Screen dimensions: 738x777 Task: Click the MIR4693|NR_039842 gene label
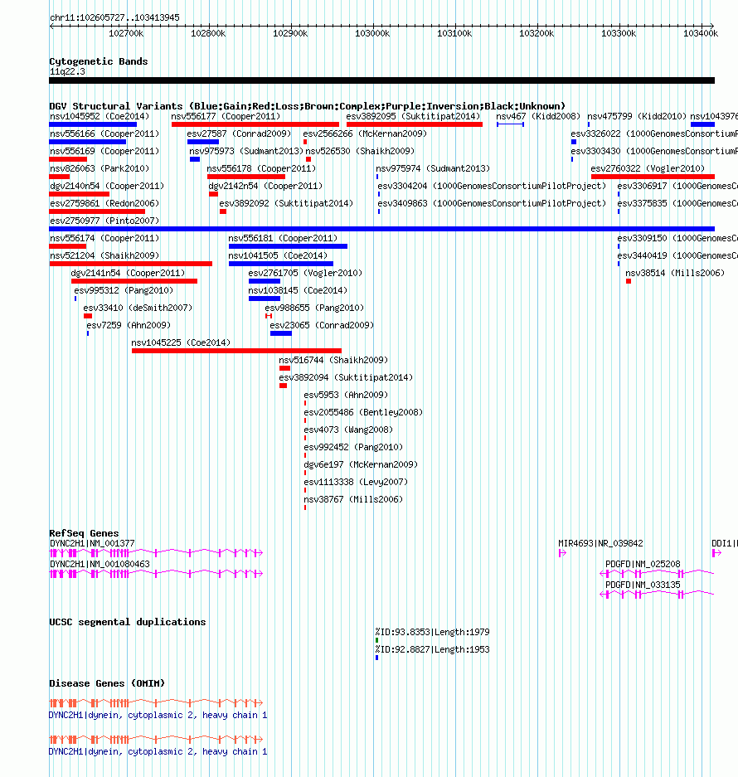click(x=600, y=543)
